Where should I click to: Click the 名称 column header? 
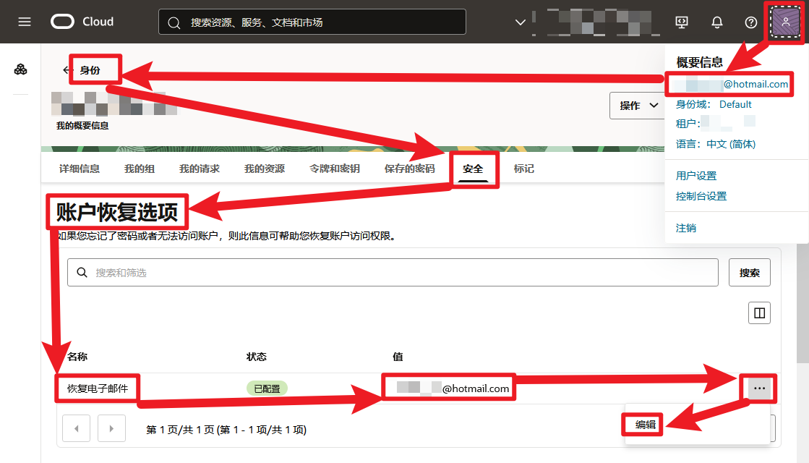(x=77, y=357)
